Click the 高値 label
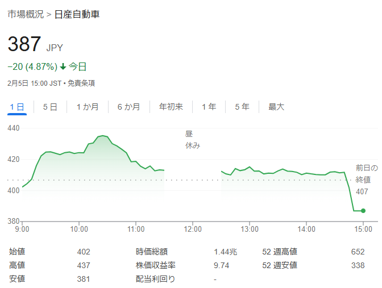382x288 pixels. 17,265
